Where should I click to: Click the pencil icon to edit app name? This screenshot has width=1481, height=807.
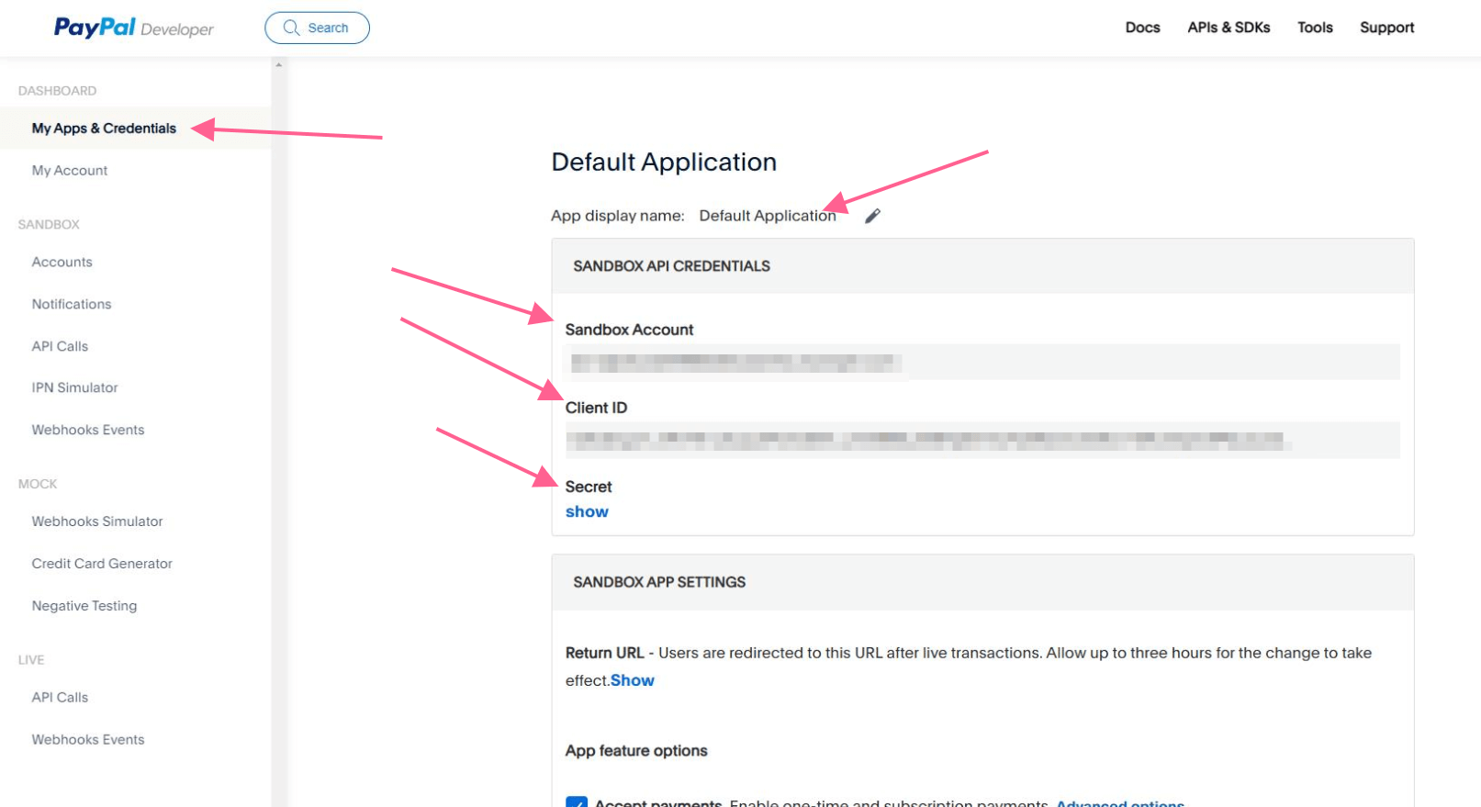(x=872, y=216)
